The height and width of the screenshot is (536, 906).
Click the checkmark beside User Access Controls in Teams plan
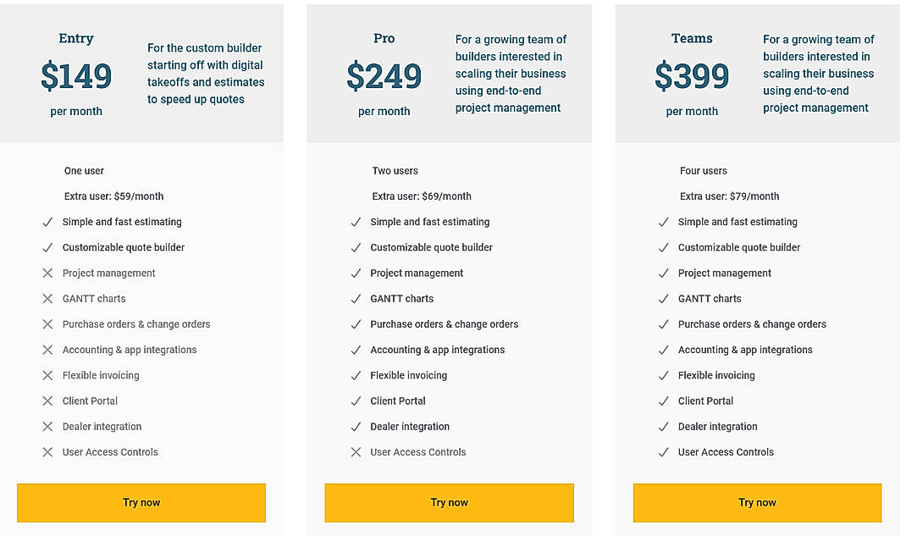click(x=664, y=452)
